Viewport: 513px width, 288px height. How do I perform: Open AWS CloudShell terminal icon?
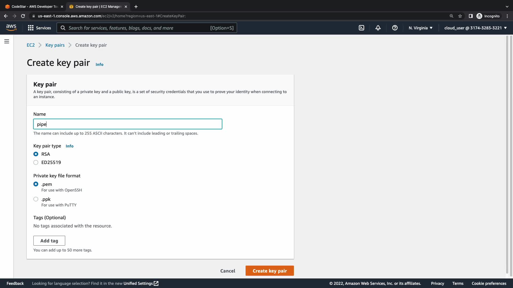[361, 28]
